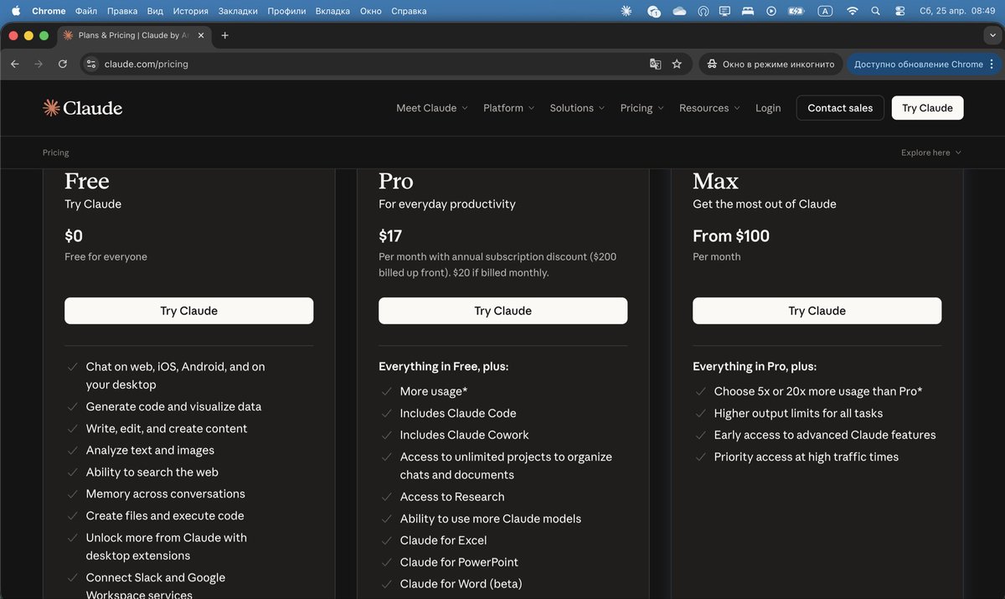
Task: Click 'Memory across conversations' in the Free list
Action: pos(166,493)
